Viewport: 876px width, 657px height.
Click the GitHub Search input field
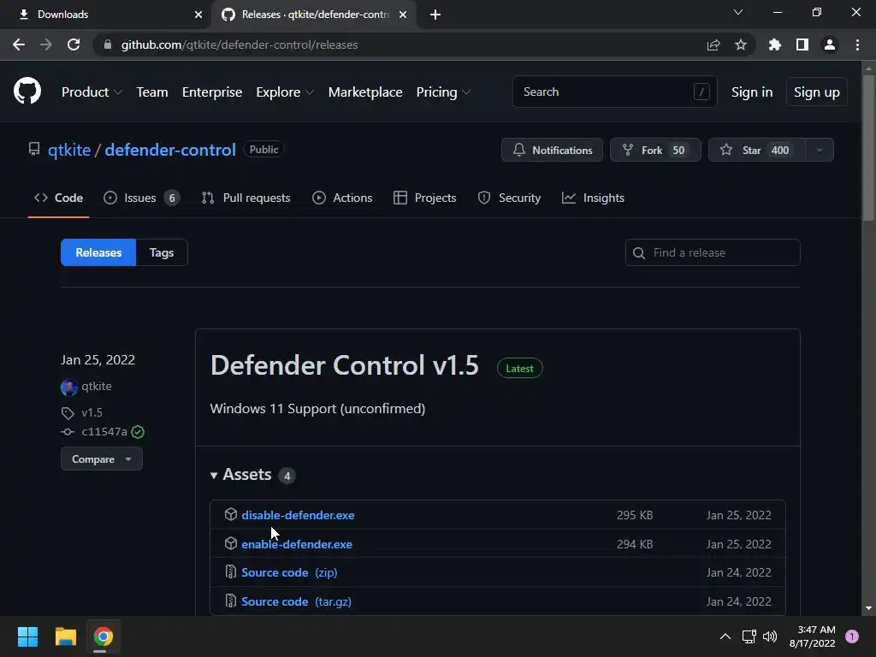614,92
